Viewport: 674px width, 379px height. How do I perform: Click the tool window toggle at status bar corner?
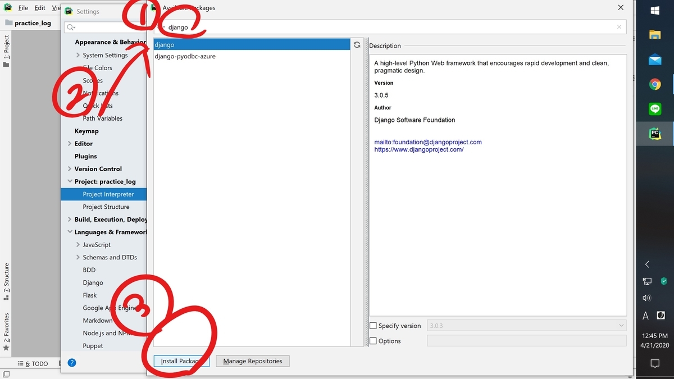(x=5, y=374)
